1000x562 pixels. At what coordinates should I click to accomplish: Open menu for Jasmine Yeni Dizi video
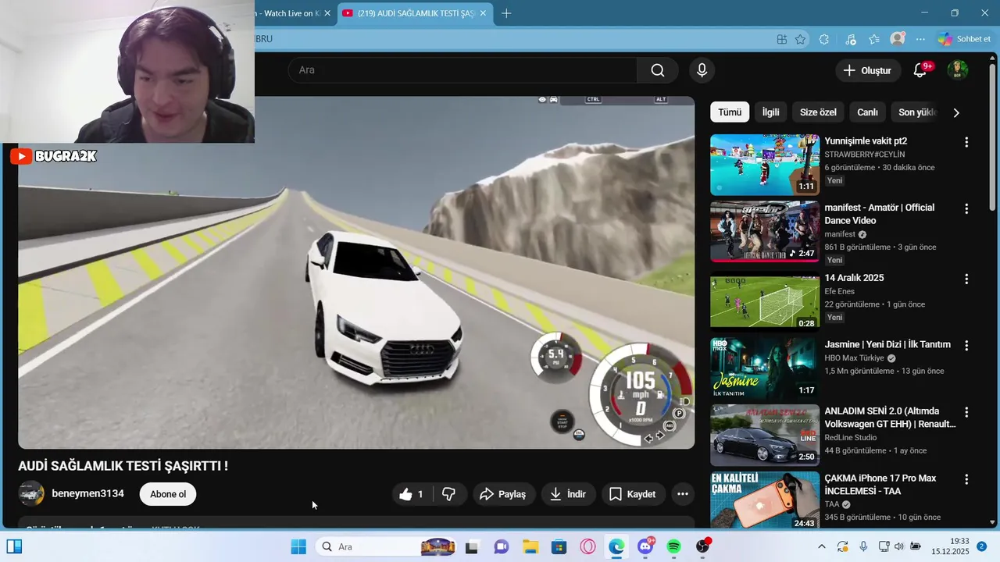pos(966,345)
